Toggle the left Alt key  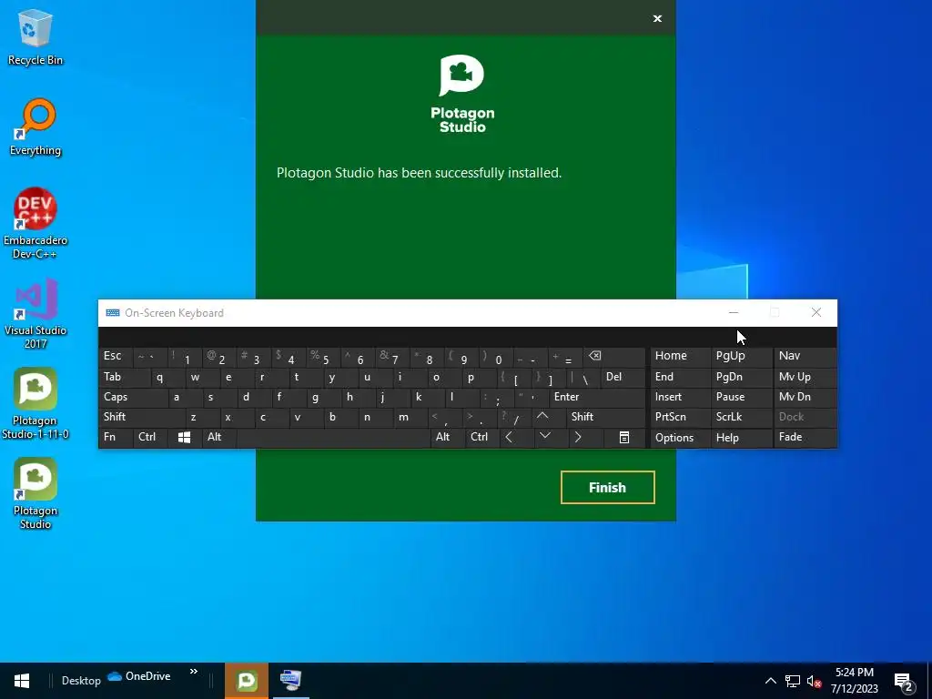coord(218,438)
